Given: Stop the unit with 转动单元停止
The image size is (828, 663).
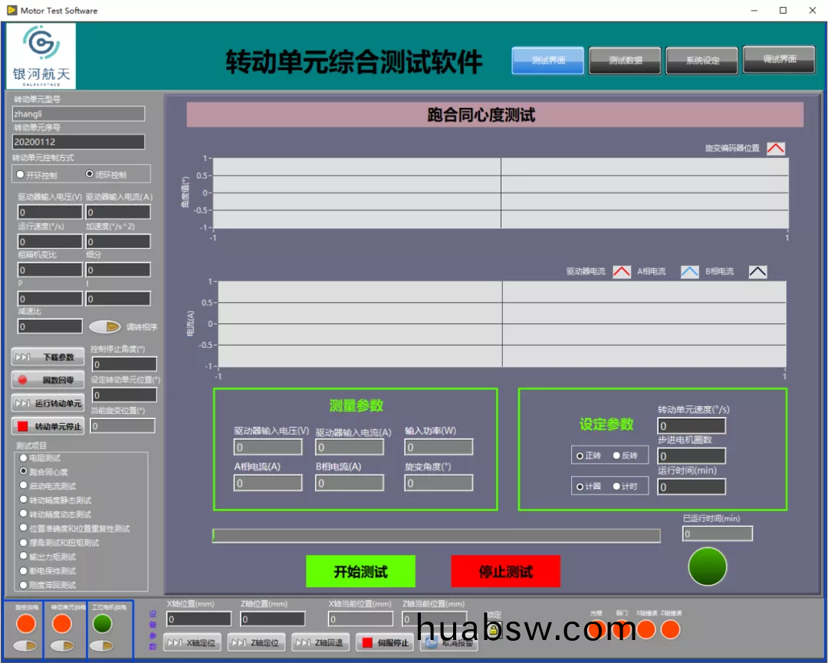Looking at the screenshot, I should (48, 426).
